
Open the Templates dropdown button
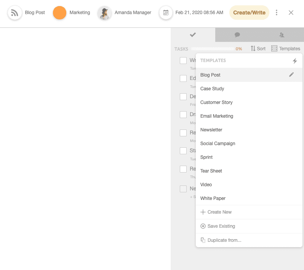(x=286, y=49)
